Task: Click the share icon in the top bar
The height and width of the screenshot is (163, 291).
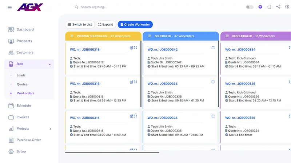Action: pos(279,7)
